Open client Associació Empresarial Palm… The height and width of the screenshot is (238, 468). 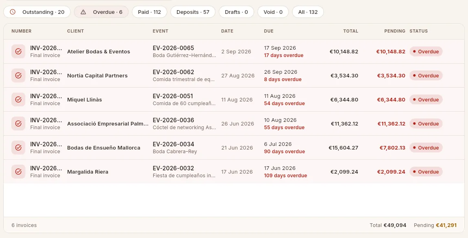pyautogui.click(x=108, y=124)
